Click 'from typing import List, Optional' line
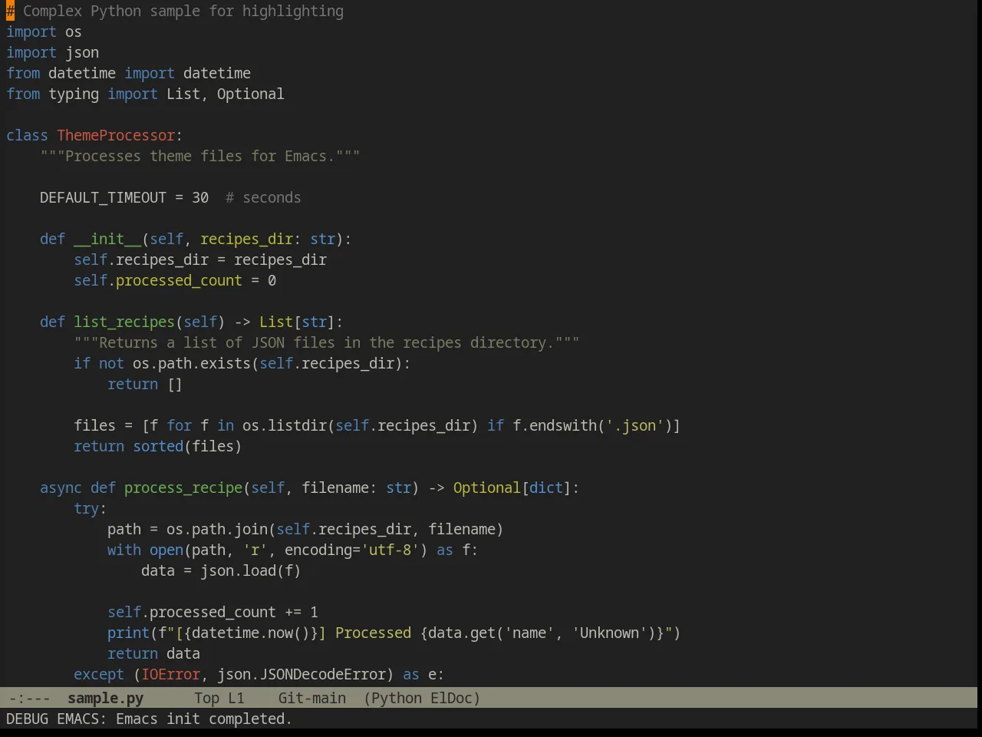982x737 pixels. click(x=145, y=94)
